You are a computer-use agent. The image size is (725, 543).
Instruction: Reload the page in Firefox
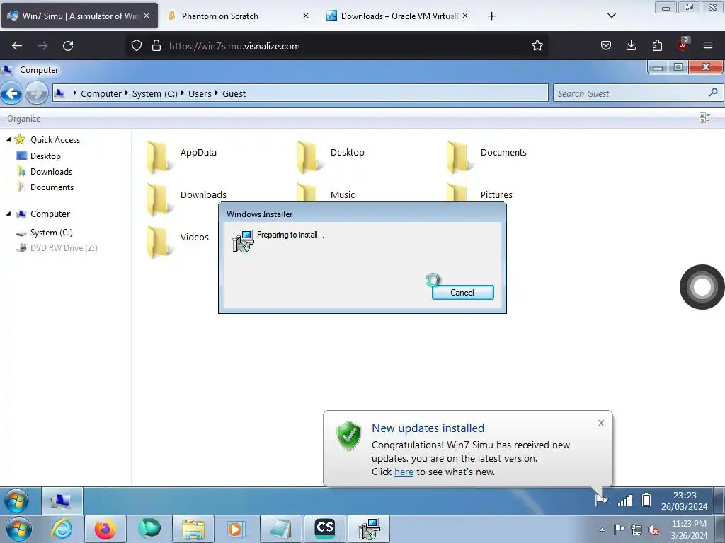pos(68,46)
